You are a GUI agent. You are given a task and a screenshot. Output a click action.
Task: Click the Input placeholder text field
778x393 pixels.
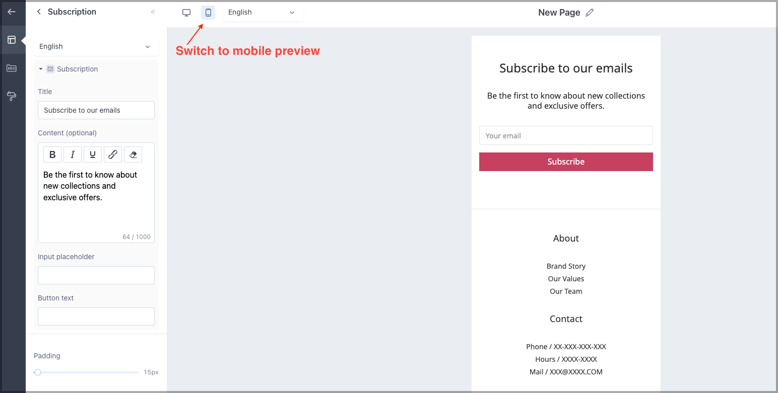96,275
